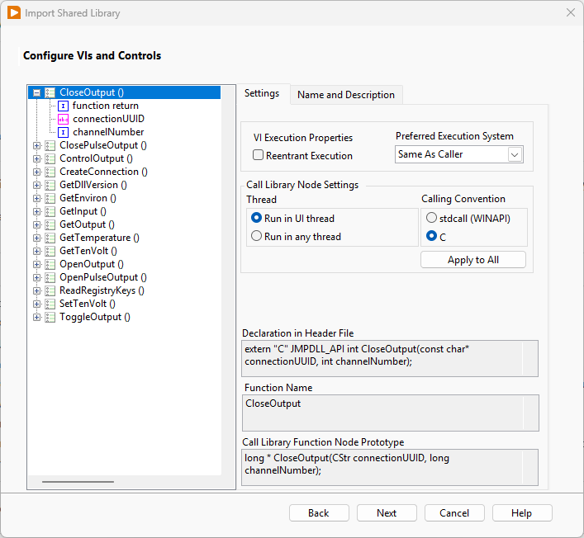Click the VI icon next to GetTemperature ()
Viewport: 584px width, 538px height.
(50, 238)
